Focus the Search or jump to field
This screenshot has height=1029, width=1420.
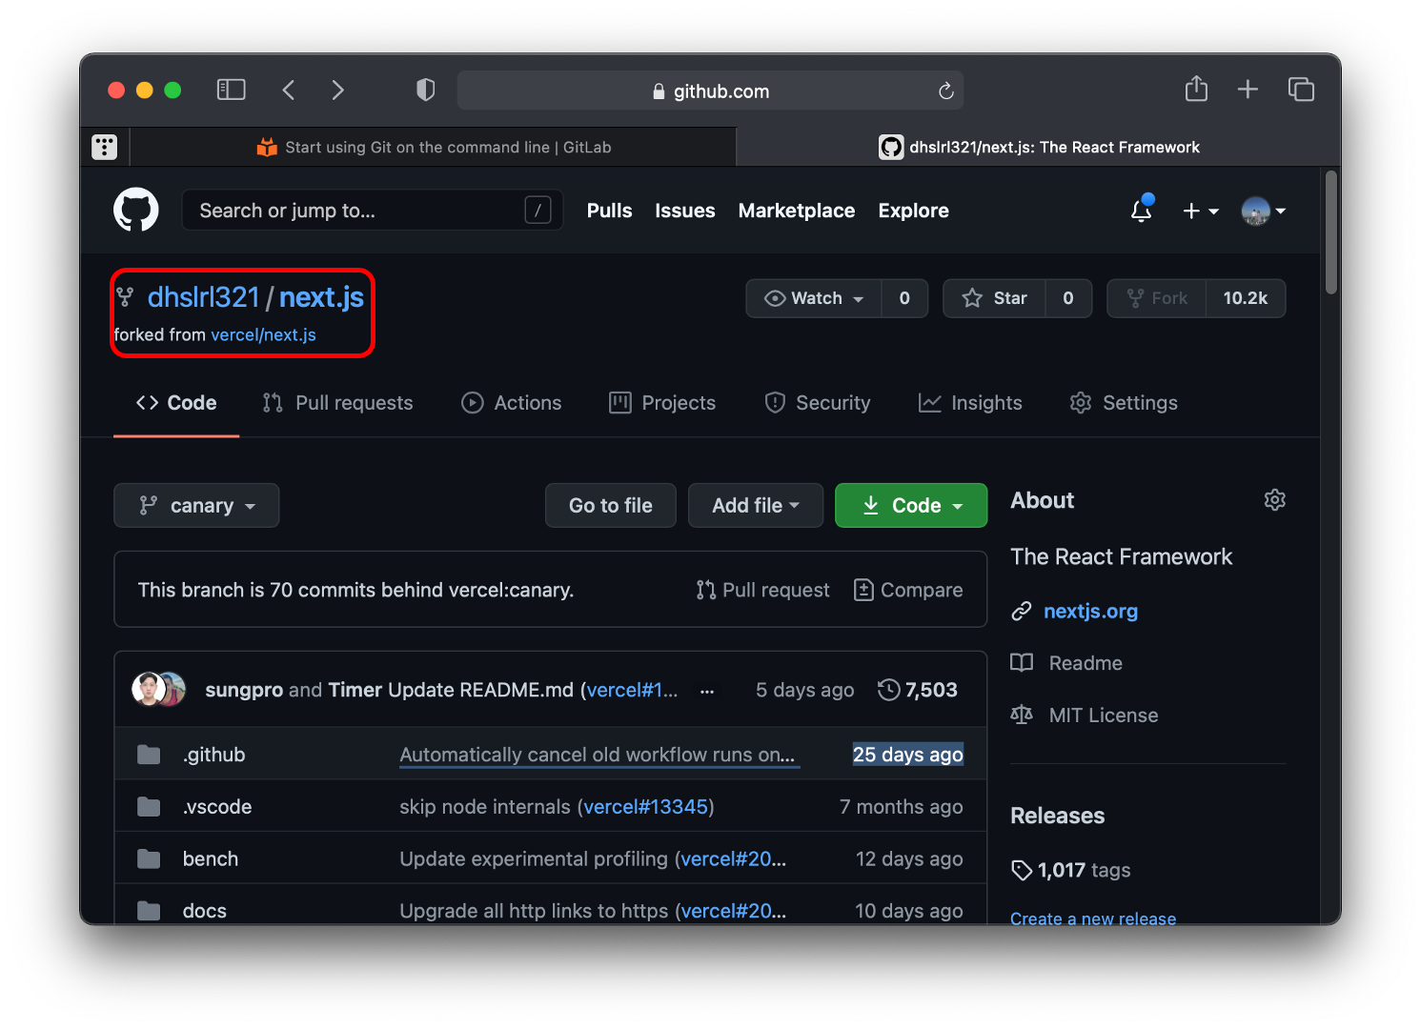click(x=372, y=211)
